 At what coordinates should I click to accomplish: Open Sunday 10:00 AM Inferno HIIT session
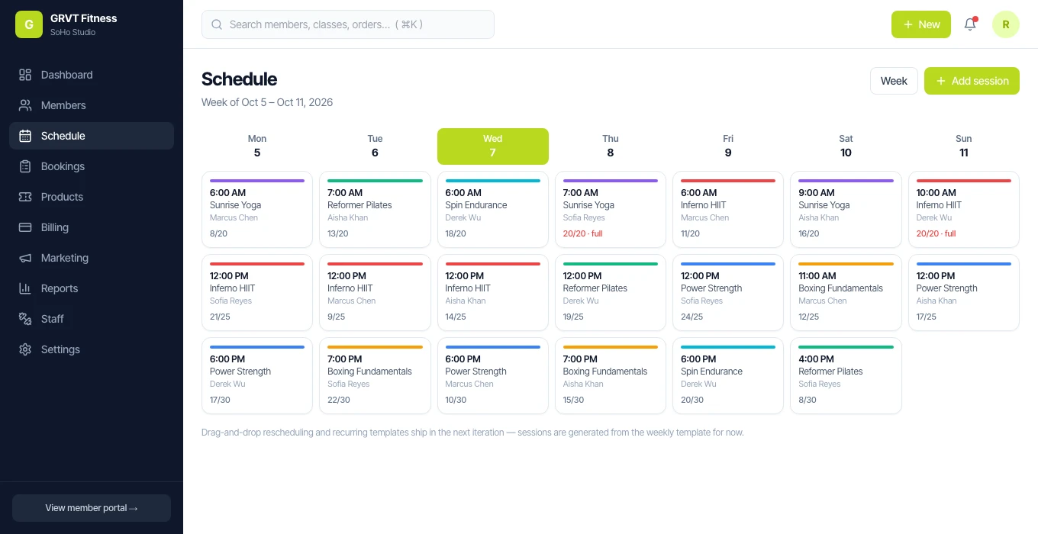tap(964, 210)
